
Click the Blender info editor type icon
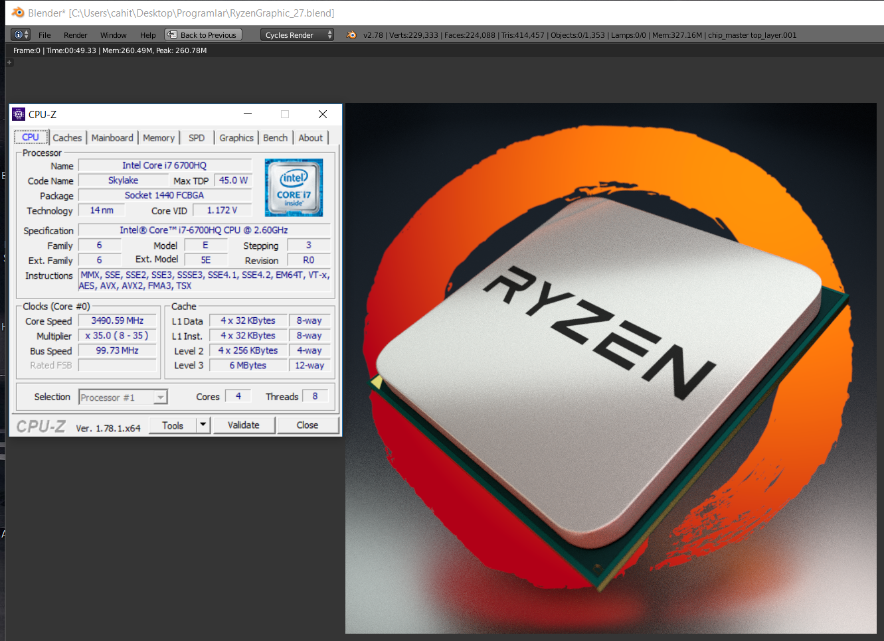point(21,35)
